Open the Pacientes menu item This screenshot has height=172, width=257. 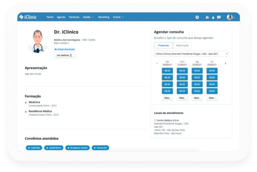74,17
